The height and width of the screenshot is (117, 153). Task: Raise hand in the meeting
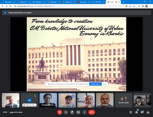[x=72, y=112]
